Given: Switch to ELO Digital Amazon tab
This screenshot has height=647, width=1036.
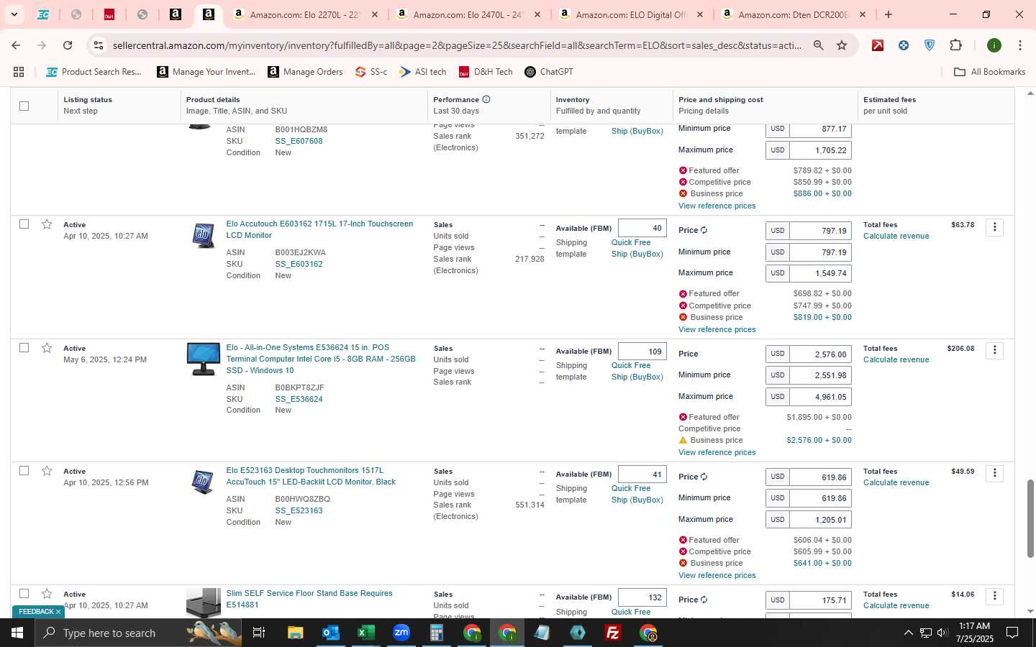Looking at the screenshot, I should pyautogui.click(x=631, y=14).
